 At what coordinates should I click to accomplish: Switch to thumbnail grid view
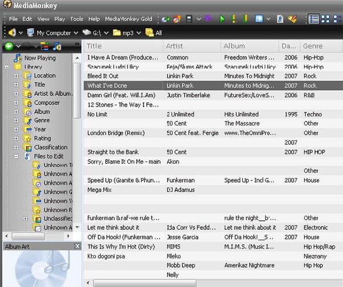pos(325,19)
